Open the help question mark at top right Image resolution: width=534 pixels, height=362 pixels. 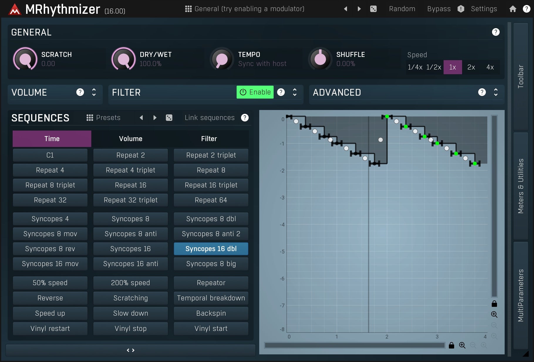click(x=526, y=9)
